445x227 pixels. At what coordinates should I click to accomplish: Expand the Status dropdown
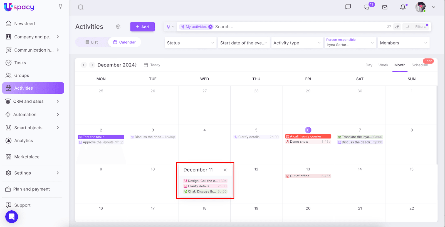click(x=190, y=43)
